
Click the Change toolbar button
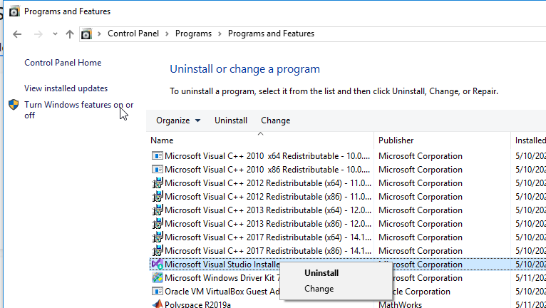(x=275, y=120)
